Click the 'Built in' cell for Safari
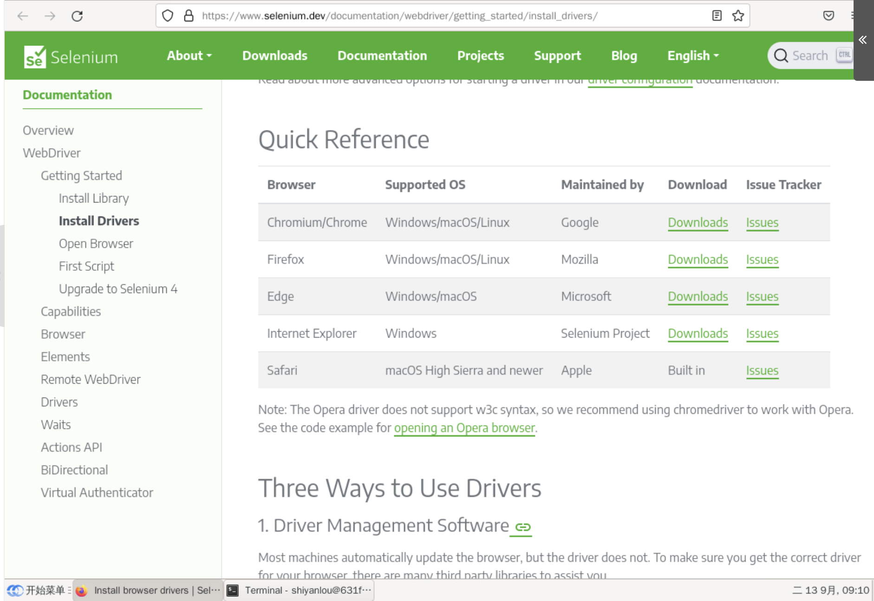The image size is (874, 601). [686, 370]
